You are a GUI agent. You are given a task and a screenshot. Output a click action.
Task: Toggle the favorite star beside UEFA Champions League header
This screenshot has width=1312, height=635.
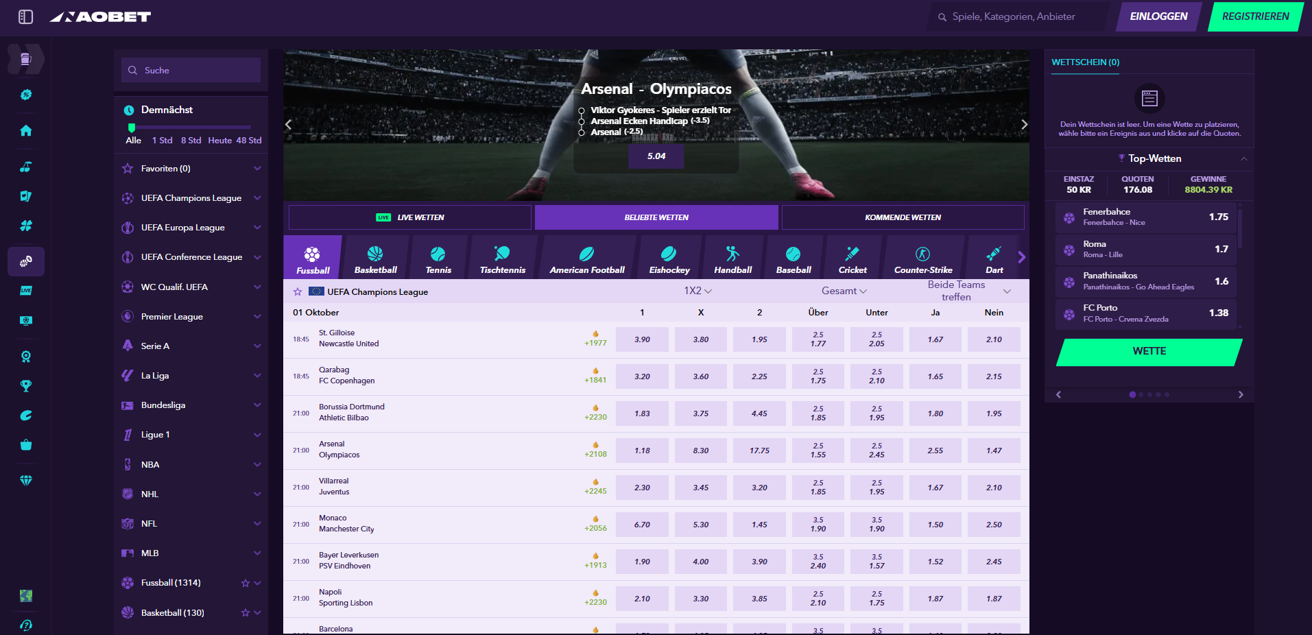click(x=297, y=291)
